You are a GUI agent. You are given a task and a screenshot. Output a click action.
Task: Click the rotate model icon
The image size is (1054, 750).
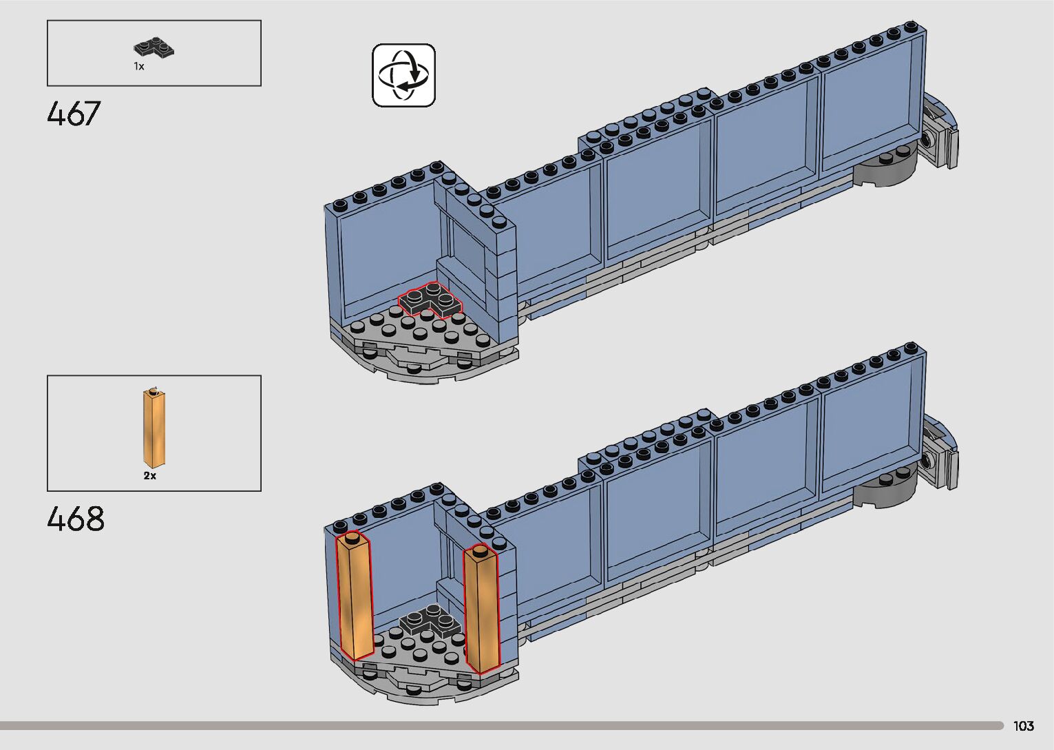[x=403, y=75]
